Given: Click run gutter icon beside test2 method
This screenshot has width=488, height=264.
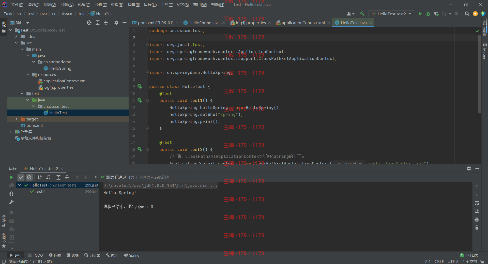Looking at the screenshot, I should (140, 149).
